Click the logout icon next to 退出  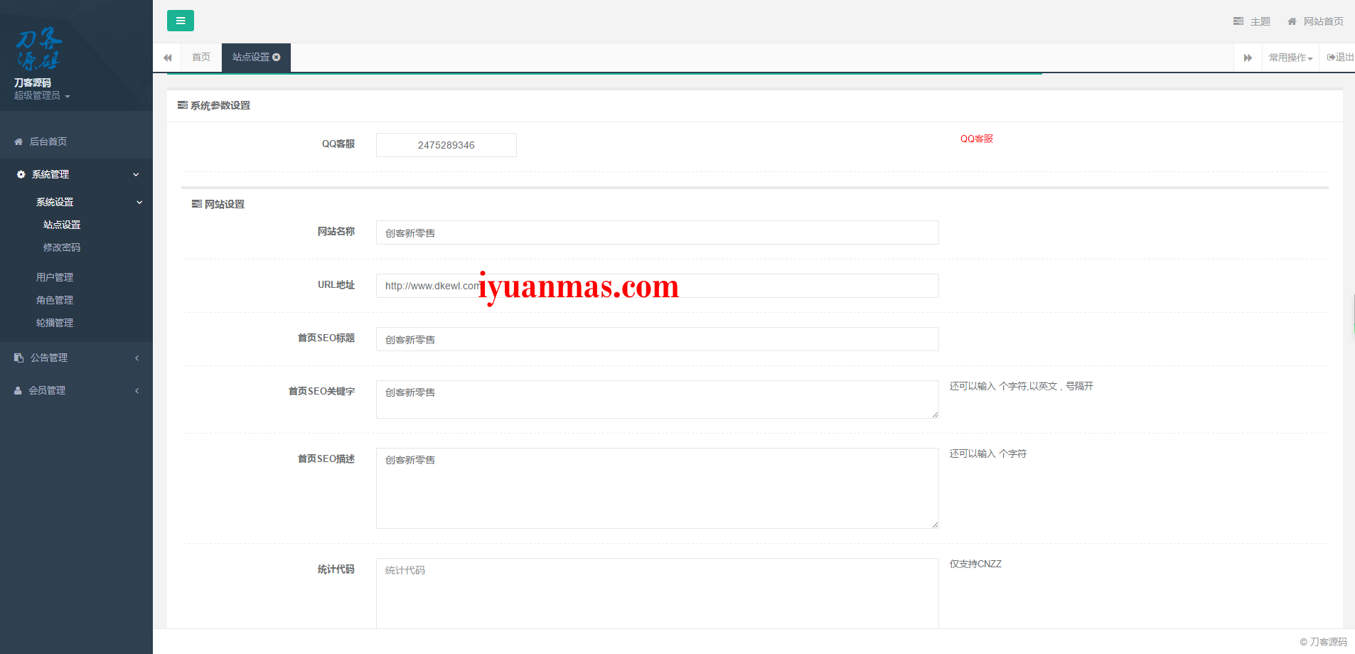1331,57
